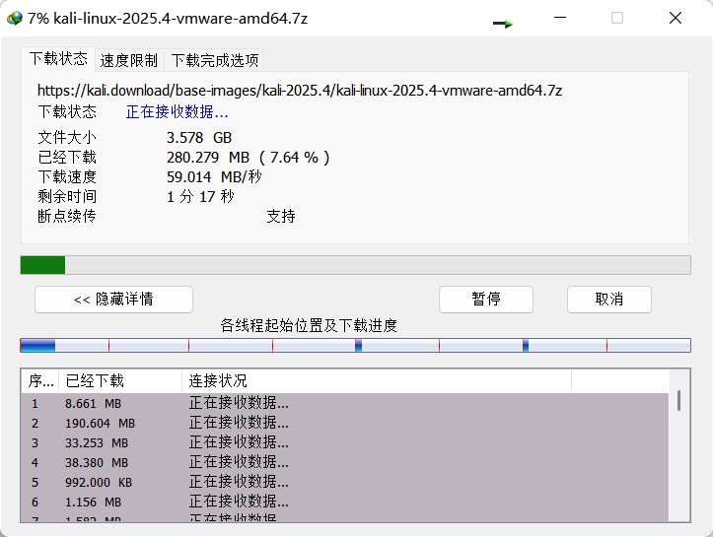Viewport: 713px width, 537px height.
Task: Click the green arrow icon in title bar
Action: point(503,24)
